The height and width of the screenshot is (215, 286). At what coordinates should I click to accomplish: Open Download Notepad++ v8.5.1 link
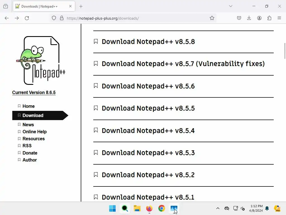pyautogui.click(x=148, y=197)
